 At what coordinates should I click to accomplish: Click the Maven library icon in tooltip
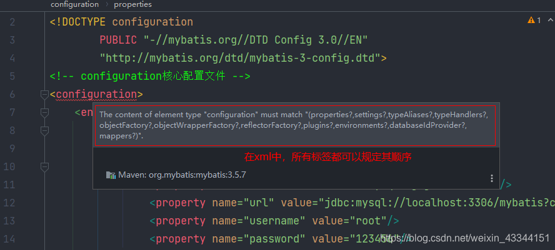tap(111, 175)
